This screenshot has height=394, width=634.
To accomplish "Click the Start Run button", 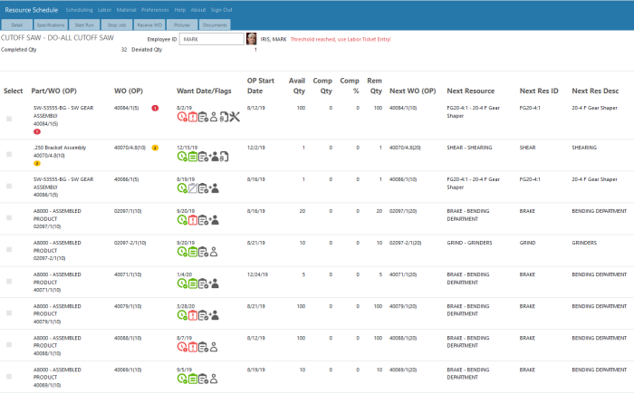I will tap(84, 24).
